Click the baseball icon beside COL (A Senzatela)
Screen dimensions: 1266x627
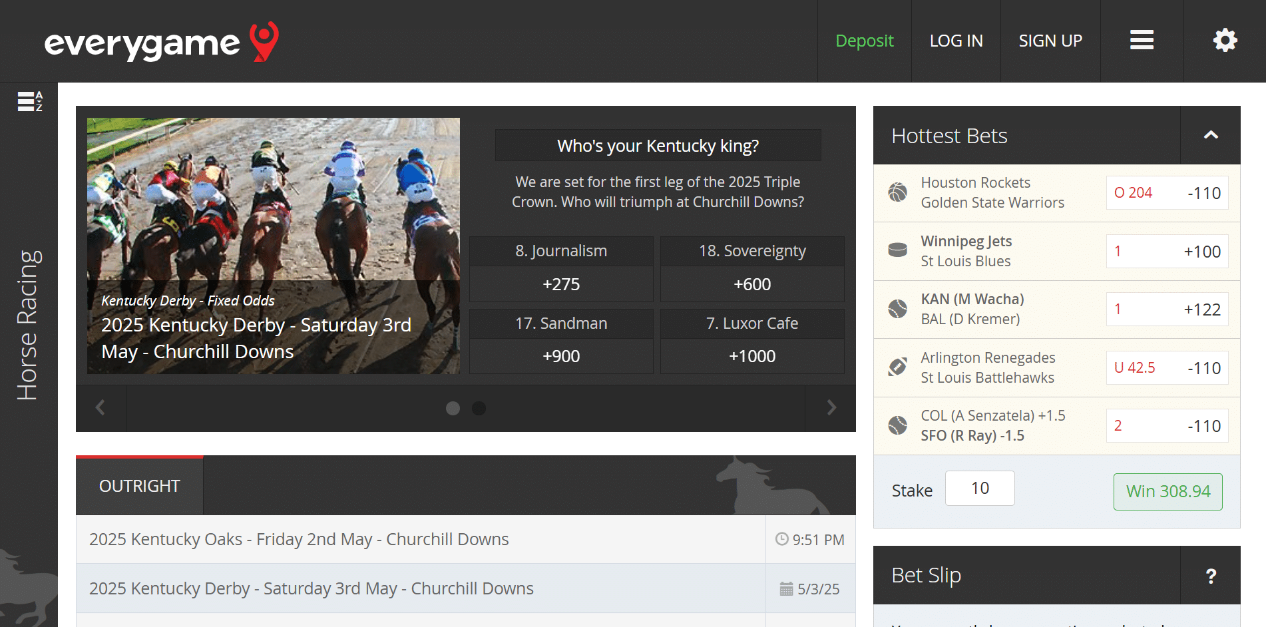(897, 425)
